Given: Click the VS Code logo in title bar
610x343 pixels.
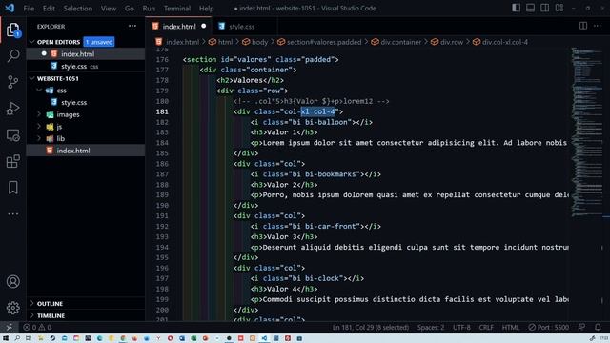Looking at the screenshot, I should click(10, 8).
